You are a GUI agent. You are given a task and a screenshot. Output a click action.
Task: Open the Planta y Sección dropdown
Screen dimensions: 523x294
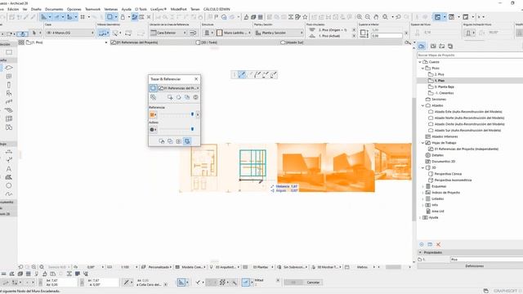click(279, 33)
